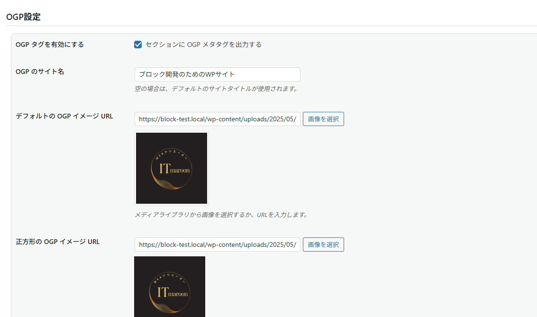Click the square OGP image preview thumbnail

170,287
